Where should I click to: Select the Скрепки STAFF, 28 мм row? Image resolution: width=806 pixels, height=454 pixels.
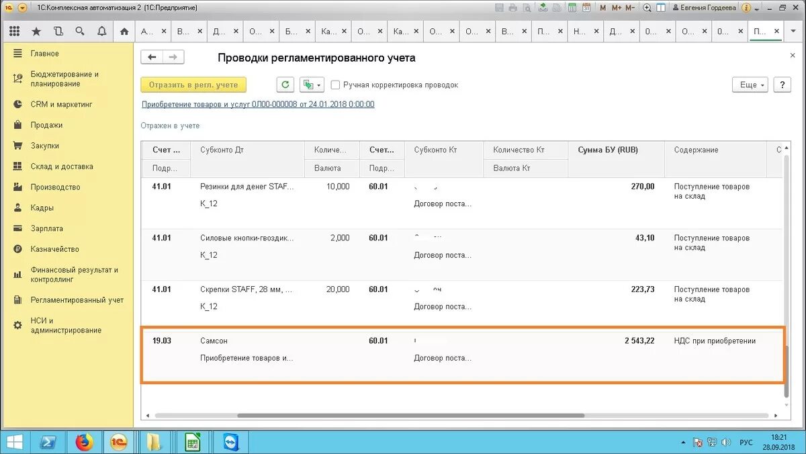[462, 306]
